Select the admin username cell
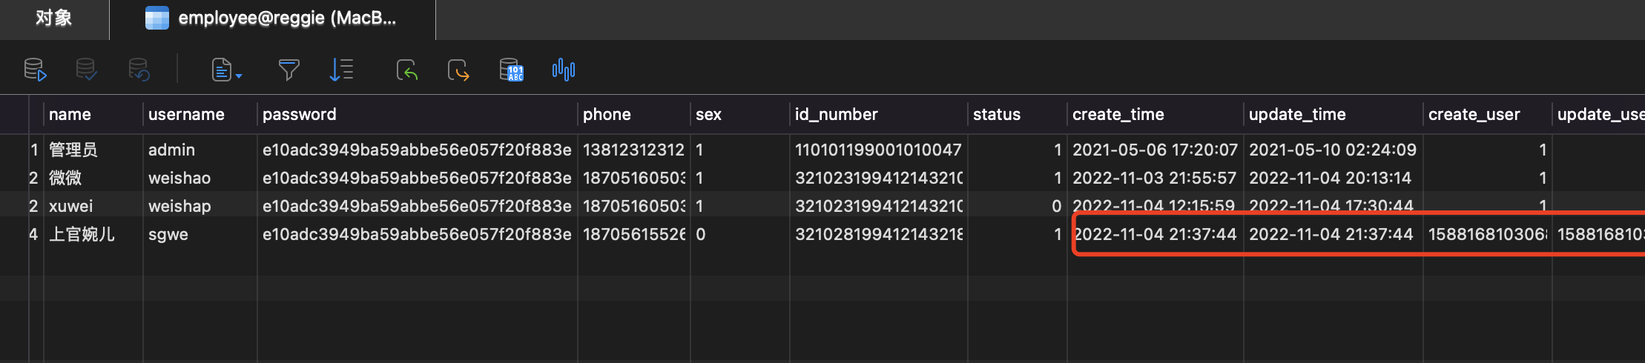Screen dimensions: 1645x363 (x=171, y=150)
